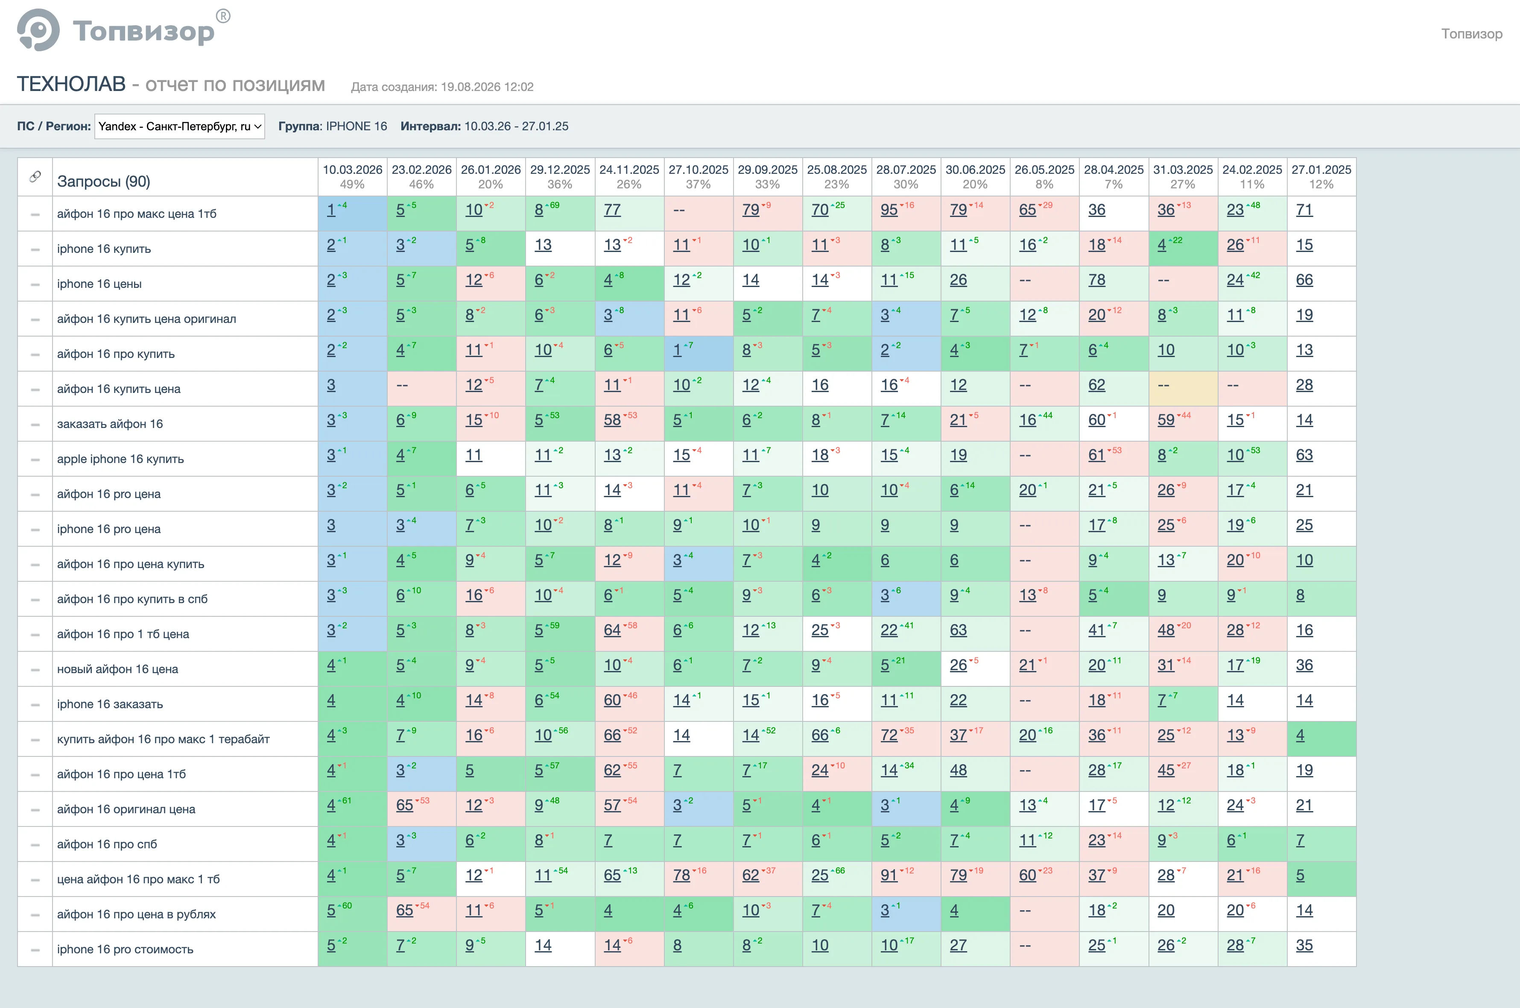Click the Группа IPHONE 16 label
The width and height of the screenshot is (1520, 1008).
[333, 126]
